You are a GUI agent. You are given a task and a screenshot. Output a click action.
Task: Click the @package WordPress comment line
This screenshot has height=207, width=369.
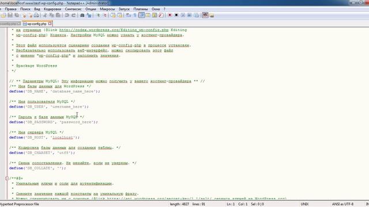click(36, 66)
